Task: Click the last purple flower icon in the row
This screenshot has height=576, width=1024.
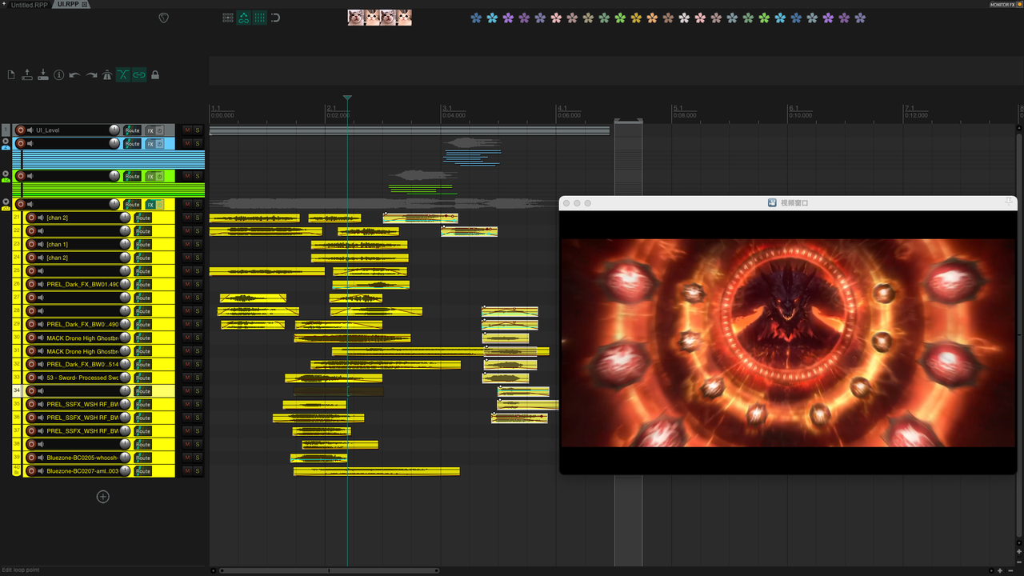Action: 860,18
